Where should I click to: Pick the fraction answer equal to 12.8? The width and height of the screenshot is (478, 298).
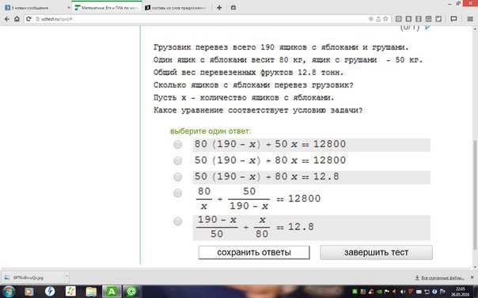click(x=178, y=221)
